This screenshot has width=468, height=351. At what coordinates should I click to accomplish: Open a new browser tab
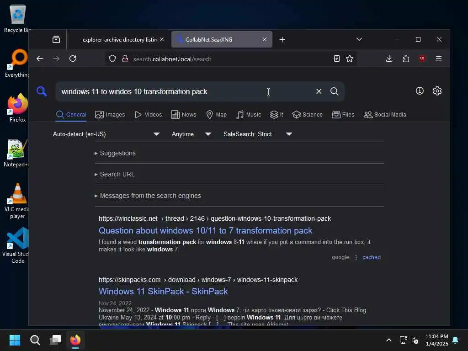(282, 39)
